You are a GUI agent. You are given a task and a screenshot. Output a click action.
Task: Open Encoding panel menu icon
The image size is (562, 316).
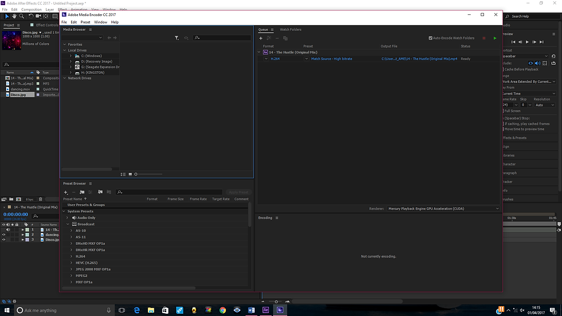point(276,218)
